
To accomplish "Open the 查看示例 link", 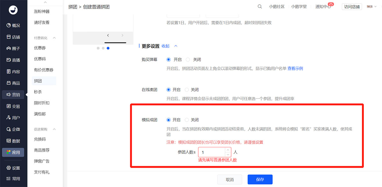I will [295, 68].
